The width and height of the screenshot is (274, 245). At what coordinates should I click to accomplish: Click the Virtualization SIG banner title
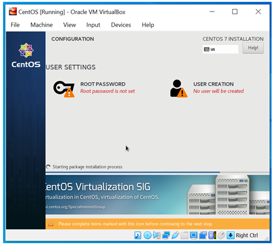[98, 186]
